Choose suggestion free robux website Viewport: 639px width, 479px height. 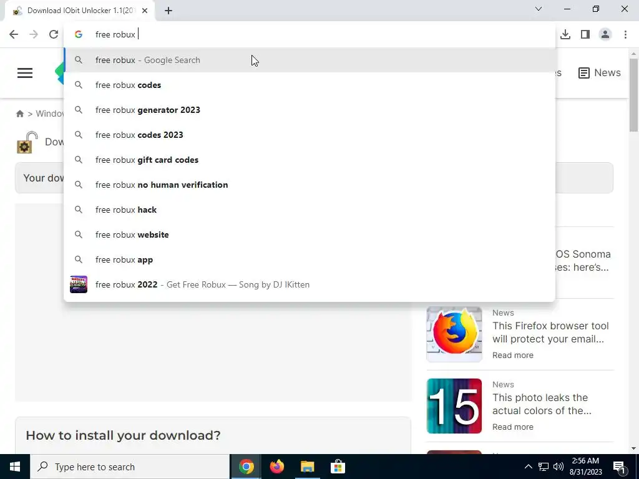(310, 235)
